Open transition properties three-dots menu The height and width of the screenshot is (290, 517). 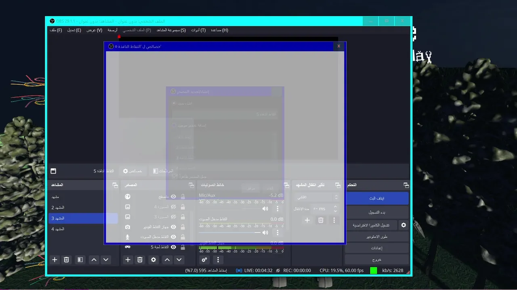[334, 220]
